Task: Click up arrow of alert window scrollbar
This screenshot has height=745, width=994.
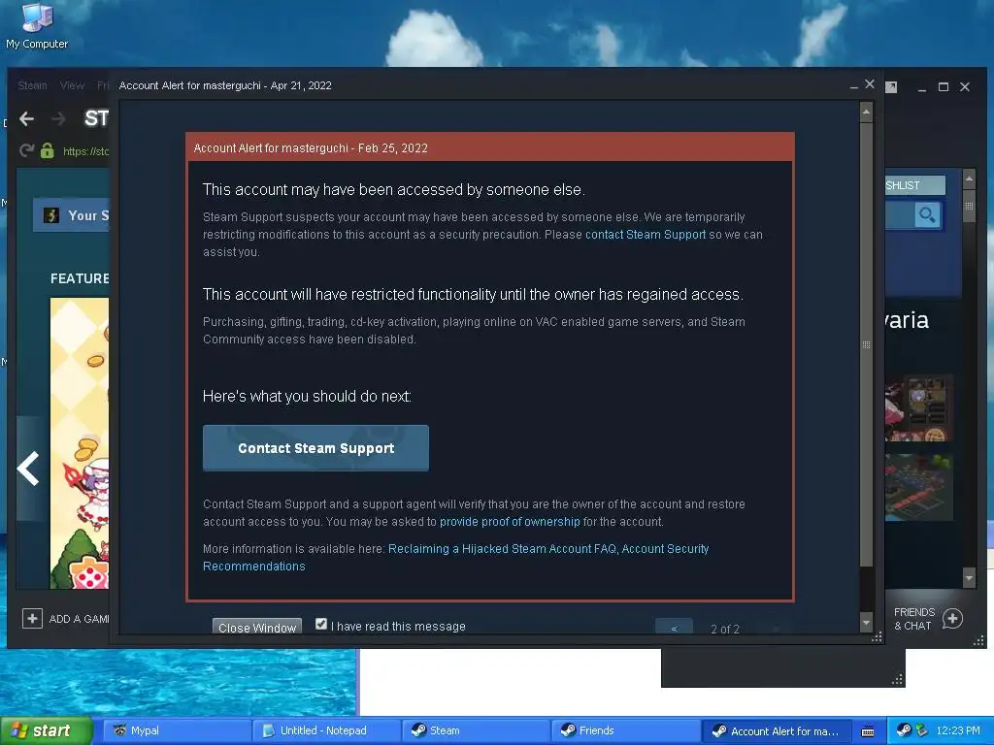Action: [866, 113]
